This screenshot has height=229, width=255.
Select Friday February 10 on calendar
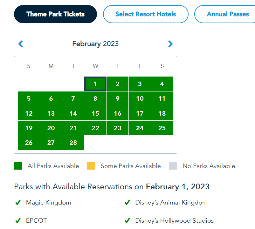coord(140,99)
